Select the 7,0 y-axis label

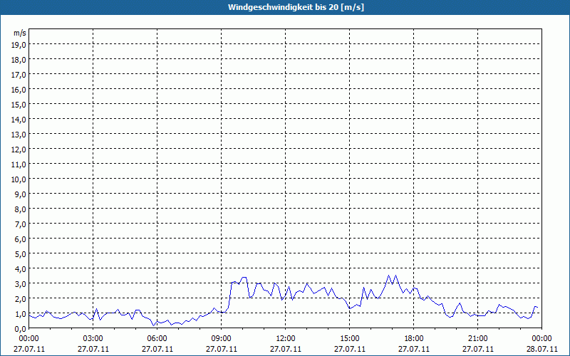pyautogui.click(x=20, y=224)
